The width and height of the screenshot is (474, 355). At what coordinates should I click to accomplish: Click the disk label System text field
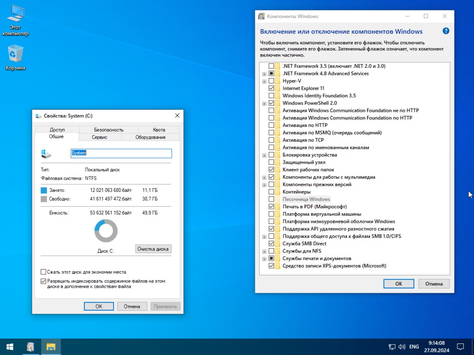click(x=121, y=153)
